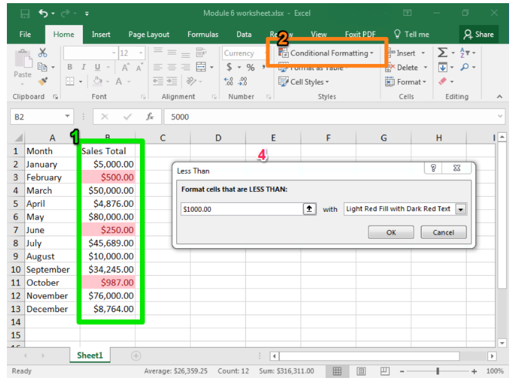Switch to Page Break Preview view icon
526x388 pixels.
(x=385, y=371)
